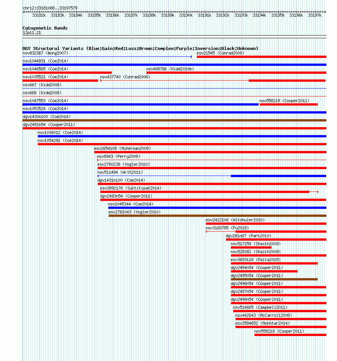Click nsv1054281 (Coe2014) label
337x361 pixels.
pyautogui.click(x=60, y=140)
